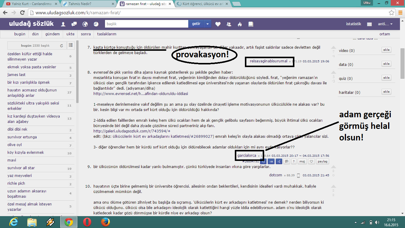Click the uludağ sözlük logo
Screen dimensions: 405x228
[31, 24]
